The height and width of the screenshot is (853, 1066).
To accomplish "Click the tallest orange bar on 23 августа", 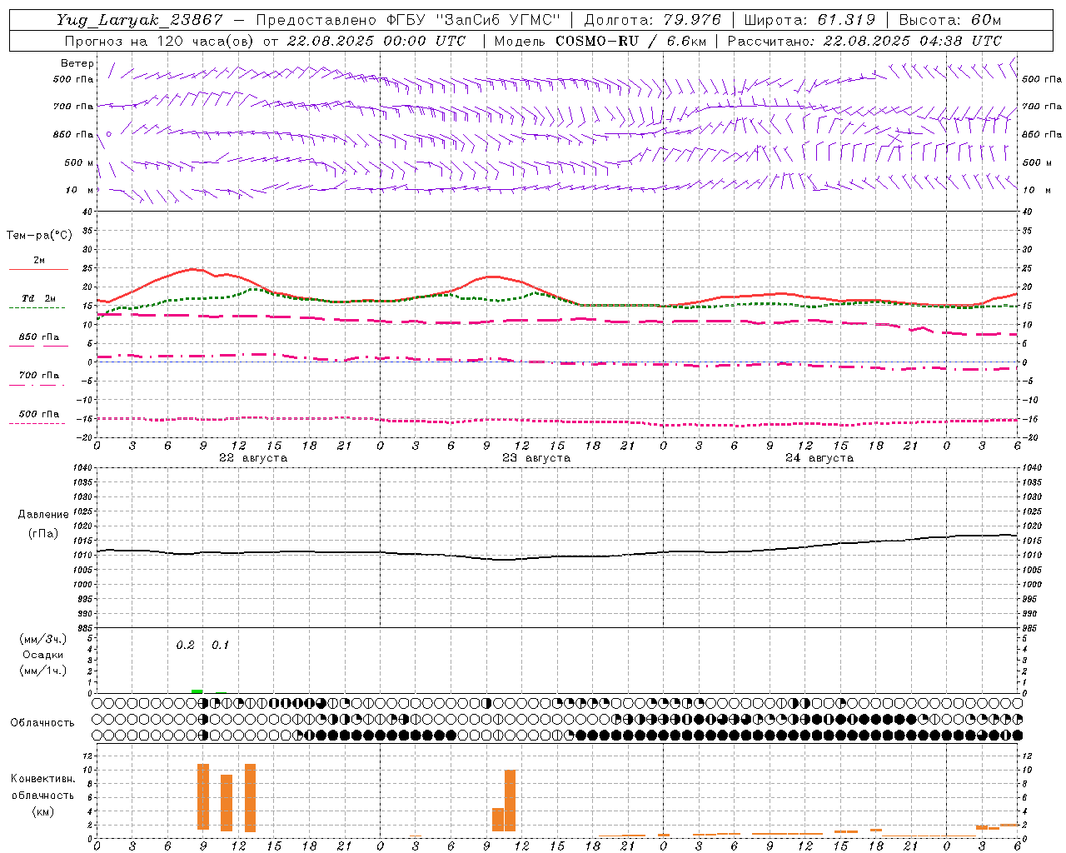I will coord(511,801).
